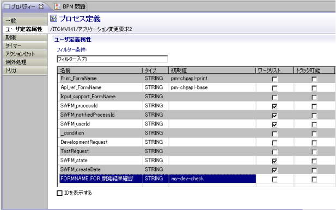
Task: Enable trackable for SWPM_userId
Action: [314, 125]
